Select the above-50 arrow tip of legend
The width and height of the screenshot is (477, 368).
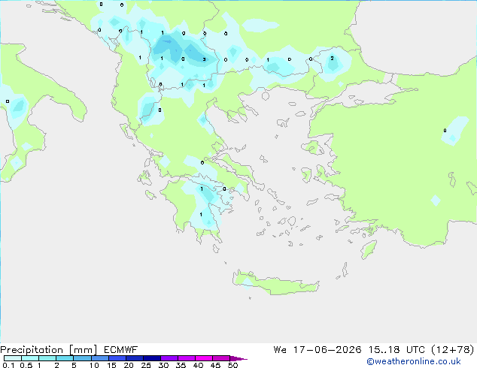point(238,358)
